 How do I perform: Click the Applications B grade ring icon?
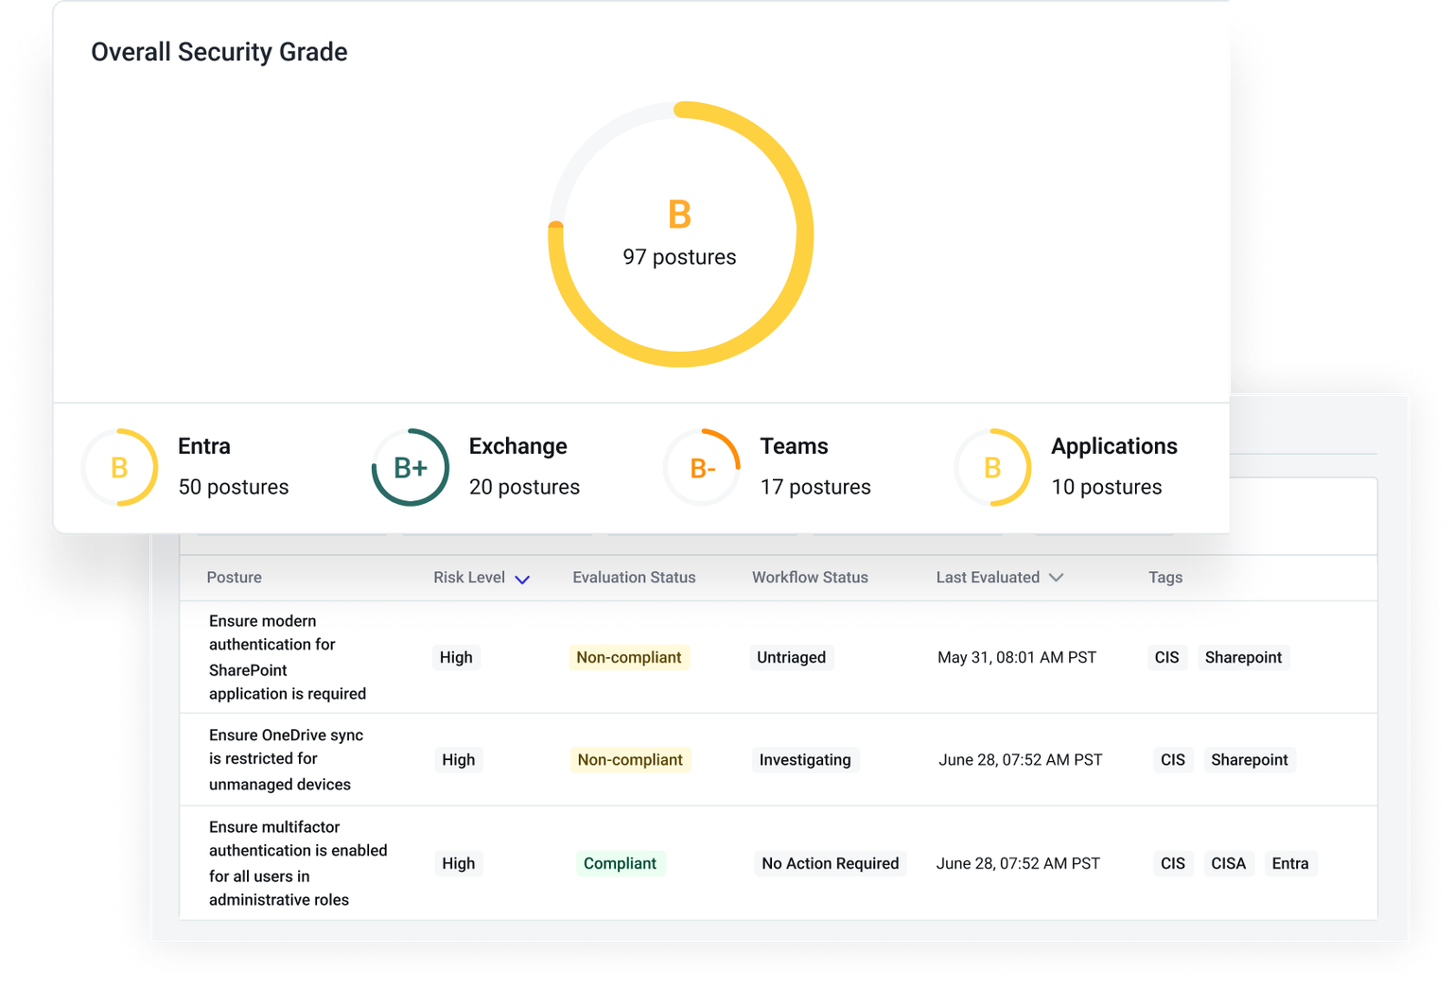992,467
